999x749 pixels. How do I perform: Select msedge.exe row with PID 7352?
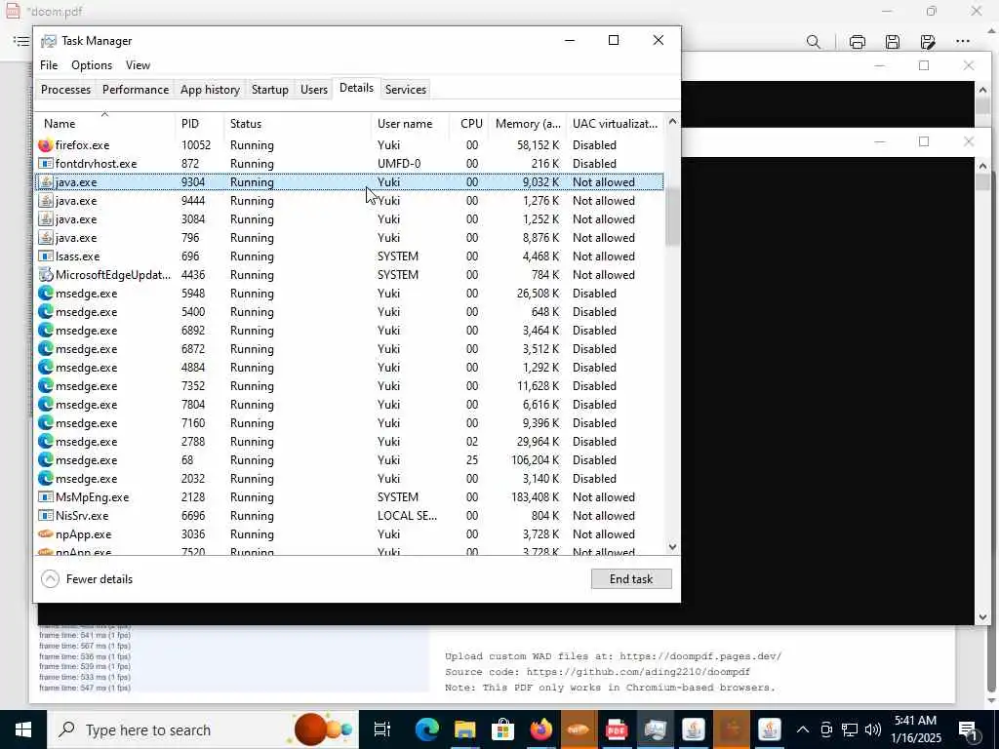(x=349, y=386)
